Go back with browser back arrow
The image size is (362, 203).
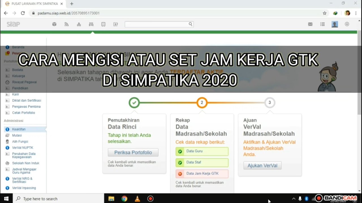(6, 13)
